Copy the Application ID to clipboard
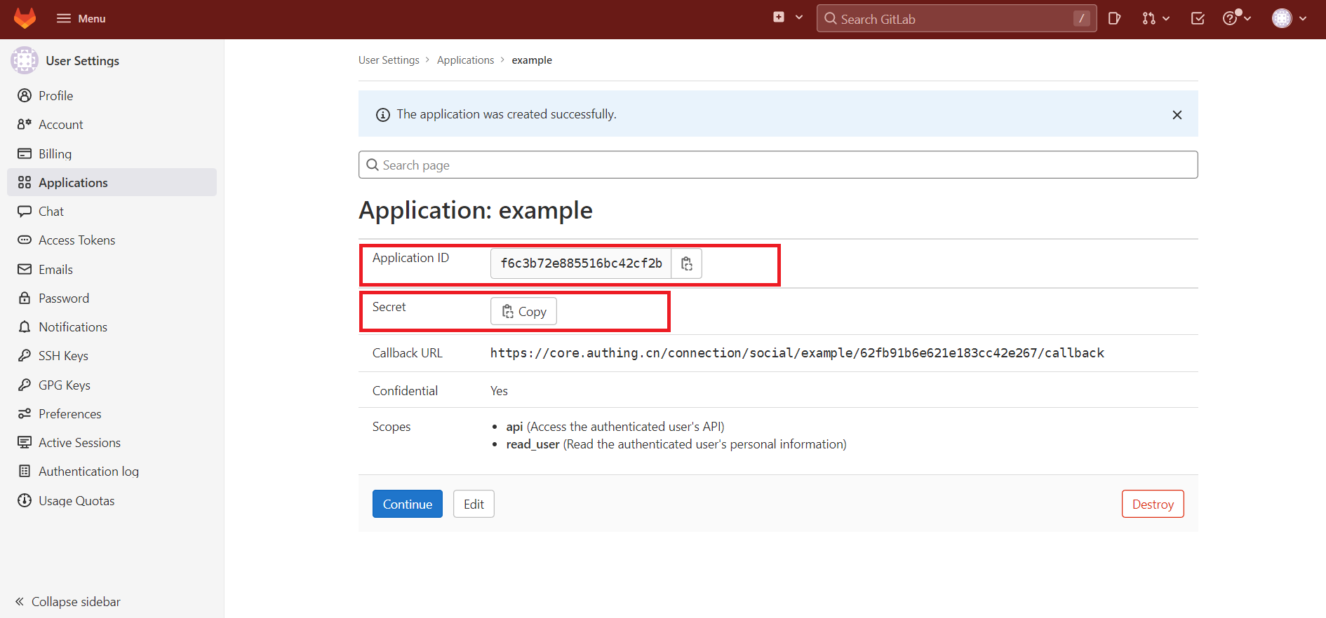Screen dimensions: 1326x618 (x=686, y=263)
